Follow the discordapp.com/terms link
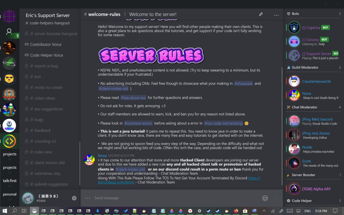The image size is (344, 215). (x=179, y=180)
